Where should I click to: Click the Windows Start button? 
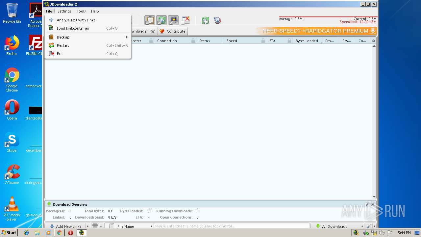[x=9, y=233]
